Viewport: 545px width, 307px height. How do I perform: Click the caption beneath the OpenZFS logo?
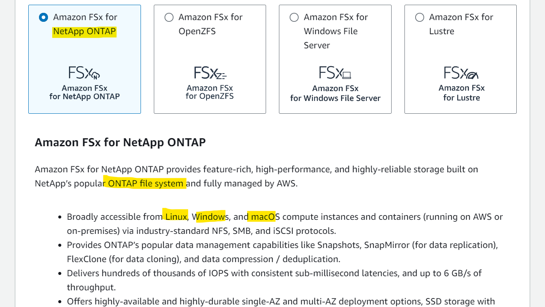point(210,92)
